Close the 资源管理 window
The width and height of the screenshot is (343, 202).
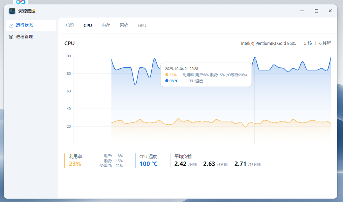[330, 11]
